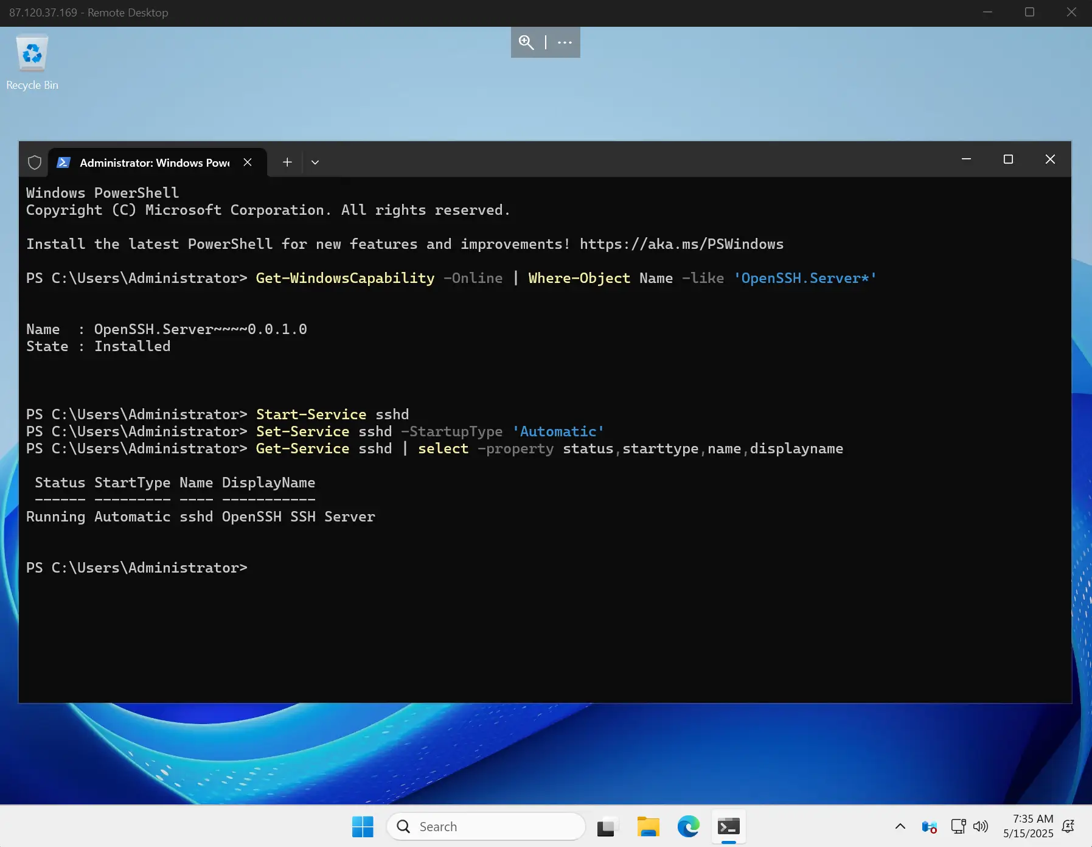Open the Remote Desktop three-dot more options
The image size is (1092, 847).
coord(565,42)
